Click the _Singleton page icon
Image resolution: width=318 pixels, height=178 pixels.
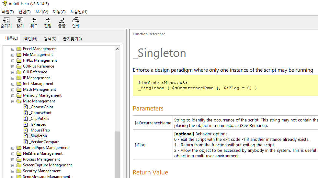click(26, 136)
